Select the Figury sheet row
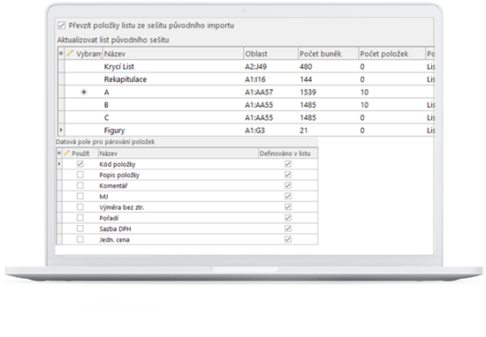The height and width of the screenshot is (337, 486). coord(247,131)
